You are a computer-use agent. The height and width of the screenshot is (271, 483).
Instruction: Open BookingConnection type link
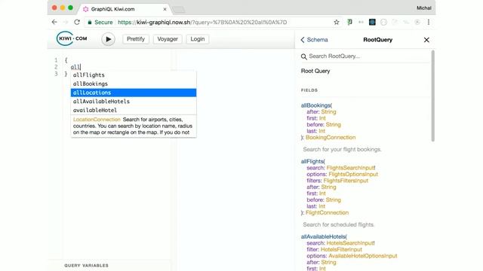pos(331,137)
